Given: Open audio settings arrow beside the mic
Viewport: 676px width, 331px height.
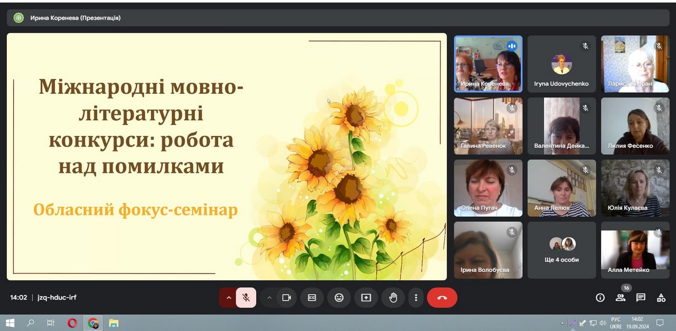Looking at the screenshot, I should pyautogui.click(x=229, y=298).
